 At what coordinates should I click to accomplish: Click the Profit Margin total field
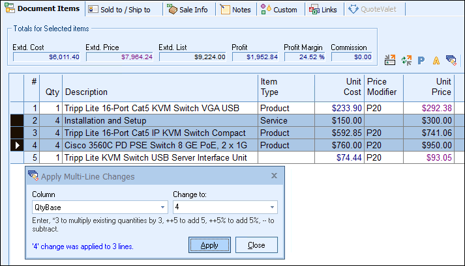(x=305, y=57)
